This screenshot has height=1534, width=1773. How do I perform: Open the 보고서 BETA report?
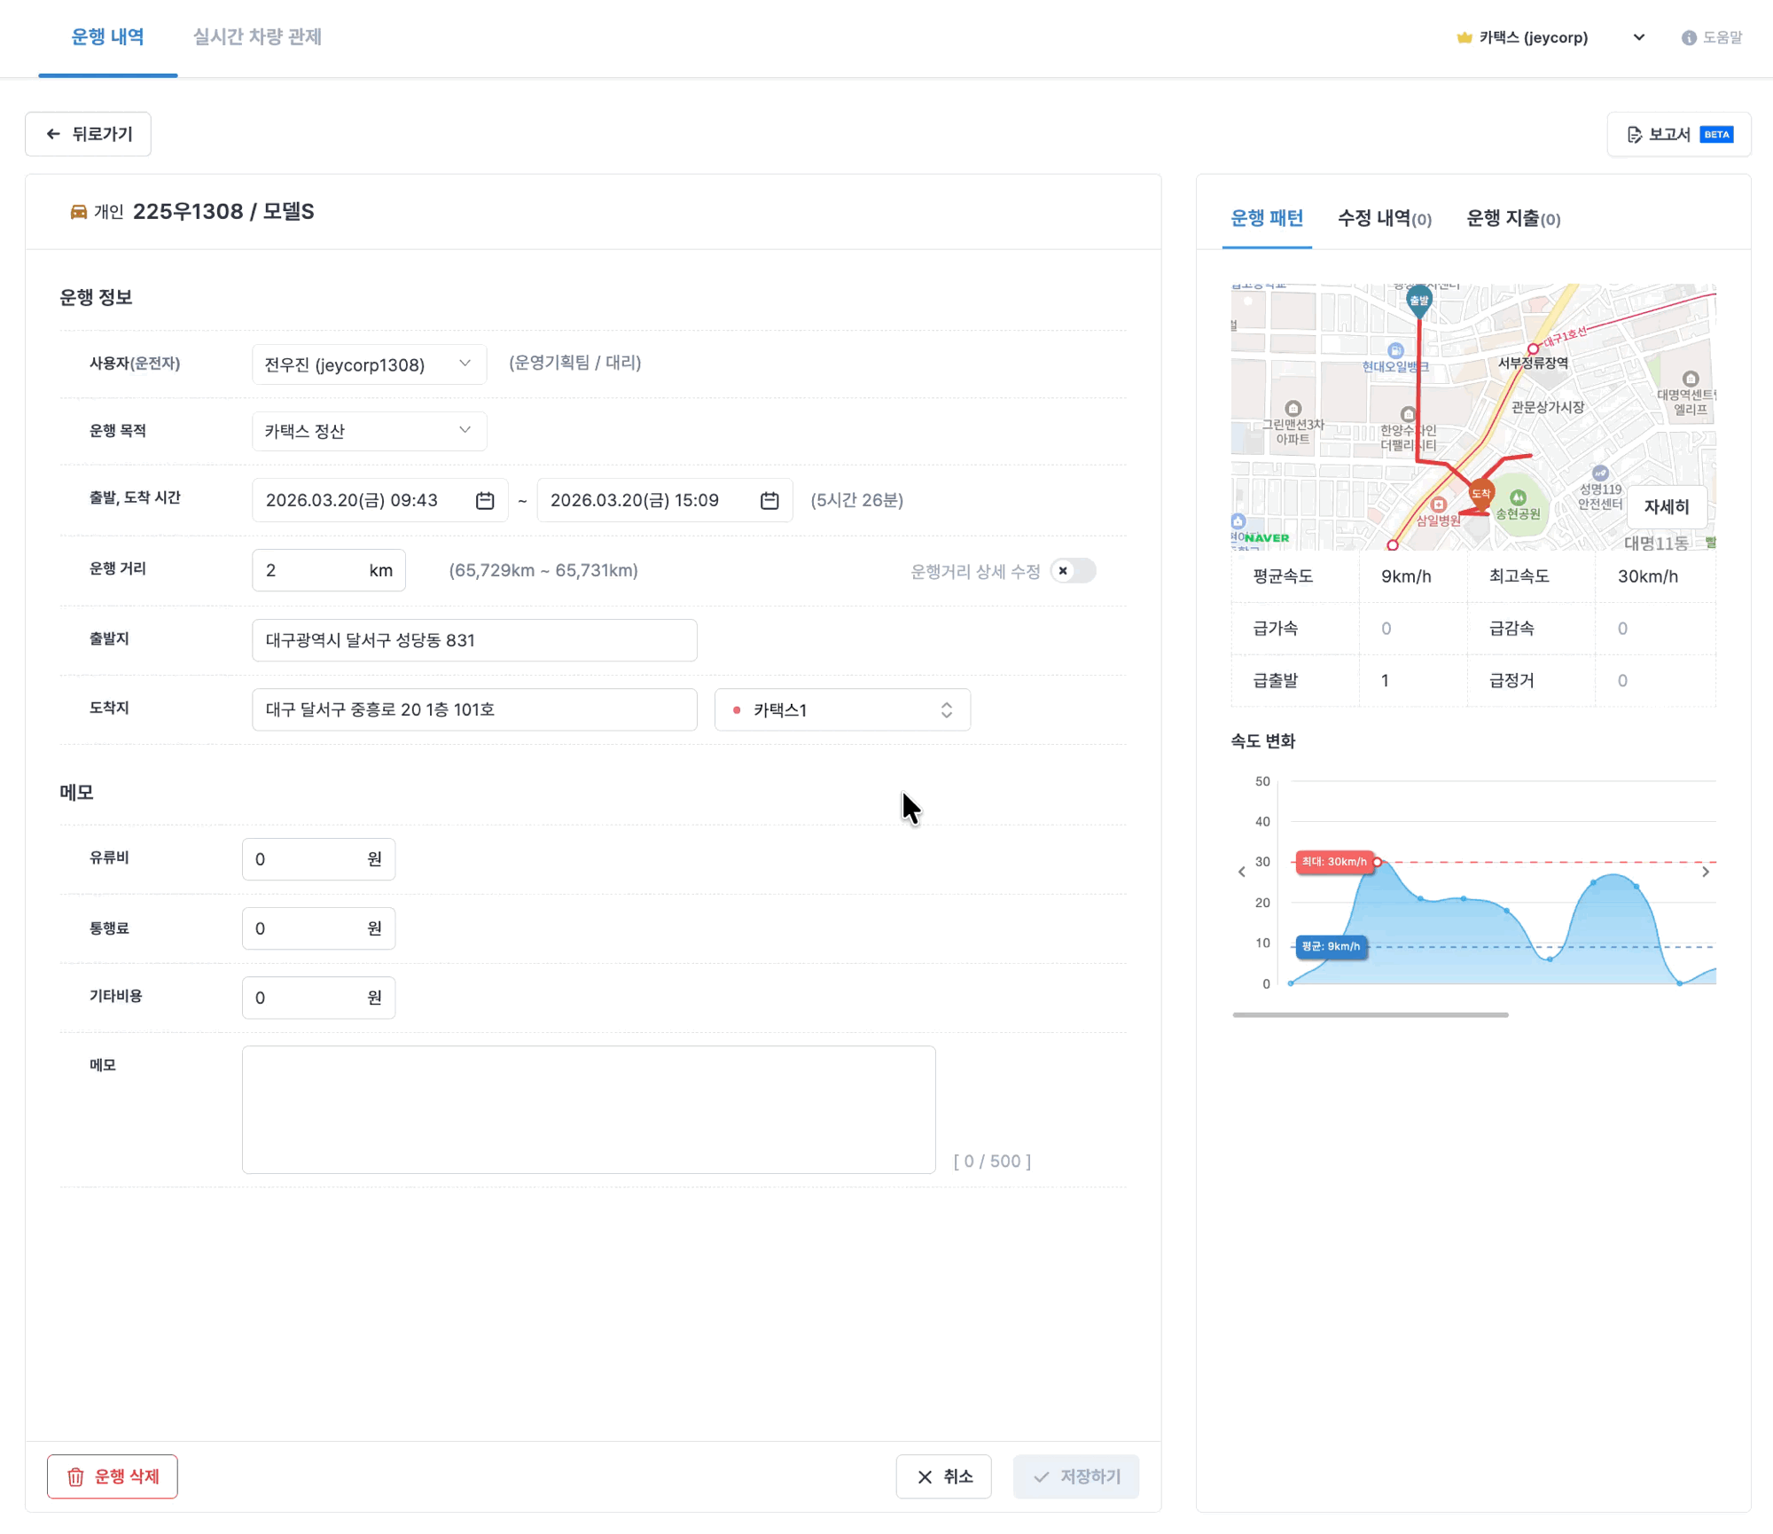click(x=1679, y=135)
